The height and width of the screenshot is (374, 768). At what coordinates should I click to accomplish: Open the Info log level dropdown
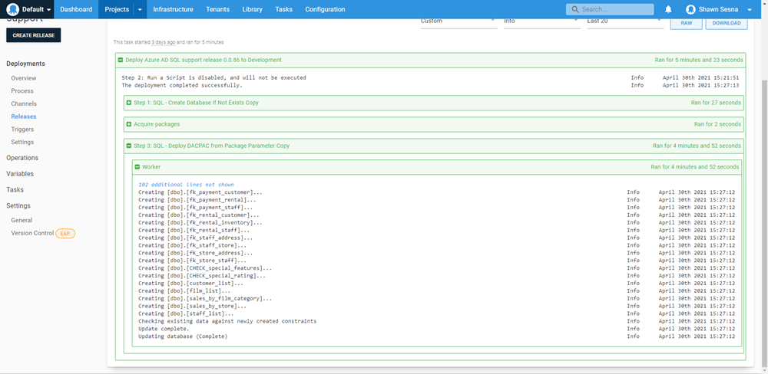[x=541, y=21]
